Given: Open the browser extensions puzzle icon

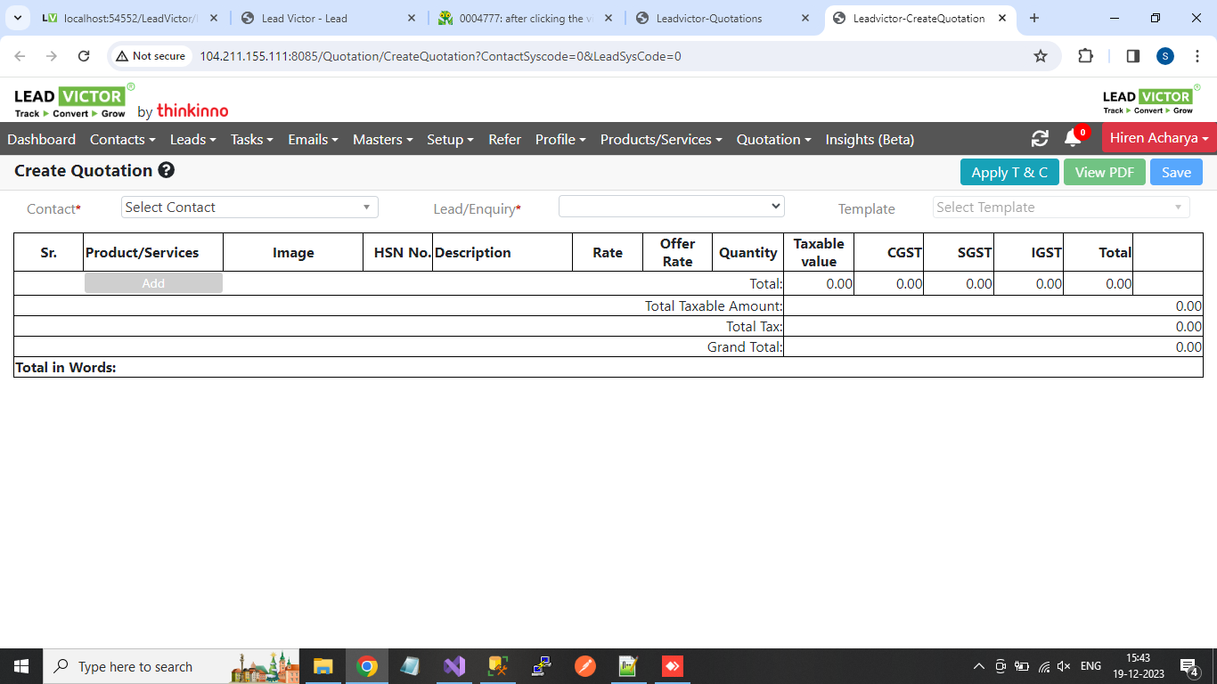Looking at the screenshot, I should tap(1085, 56).
